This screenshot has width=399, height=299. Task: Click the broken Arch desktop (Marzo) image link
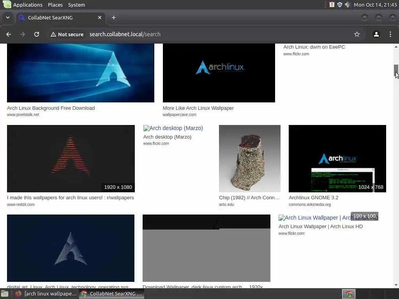tap(173, 128)
